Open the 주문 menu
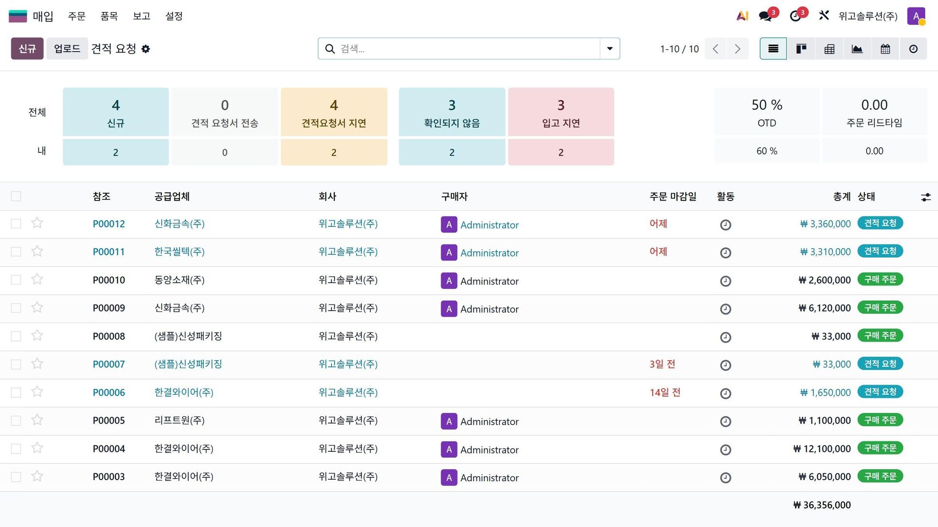This screenshot has height=527, width=938. (x=77, y=16)
